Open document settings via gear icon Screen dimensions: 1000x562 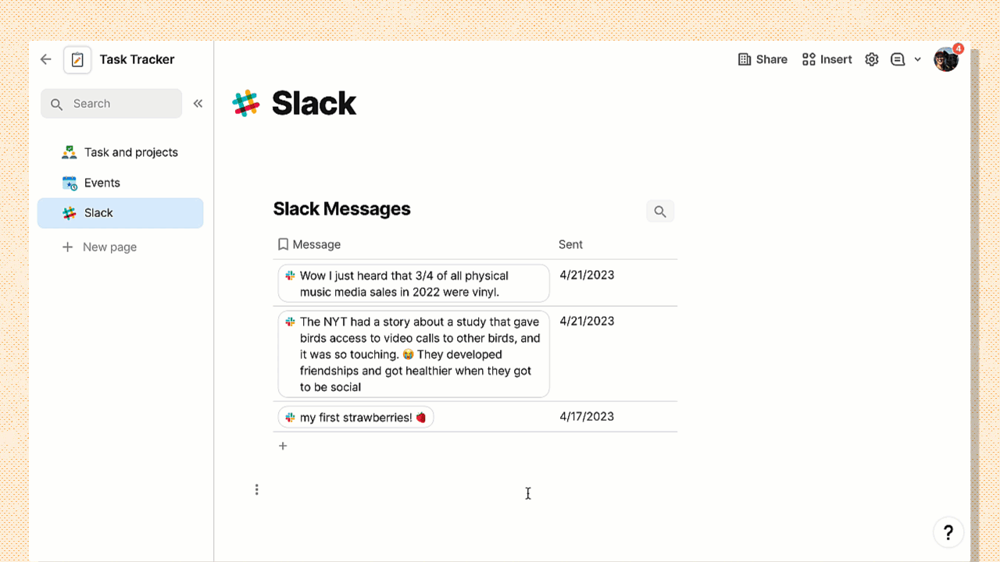tap(871, 59)
